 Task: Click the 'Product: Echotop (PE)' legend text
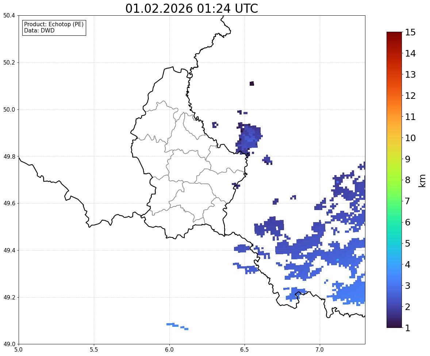[x=54, y=24]
